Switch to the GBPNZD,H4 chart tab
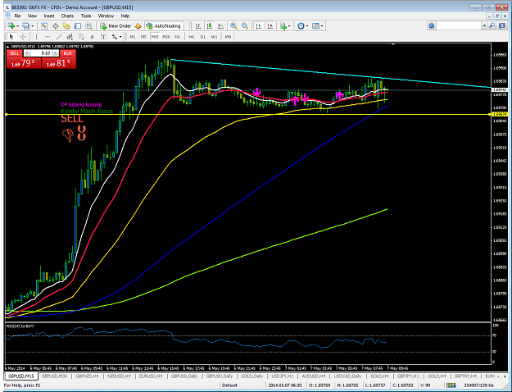512x392 pixels. (x=87, y=376)
